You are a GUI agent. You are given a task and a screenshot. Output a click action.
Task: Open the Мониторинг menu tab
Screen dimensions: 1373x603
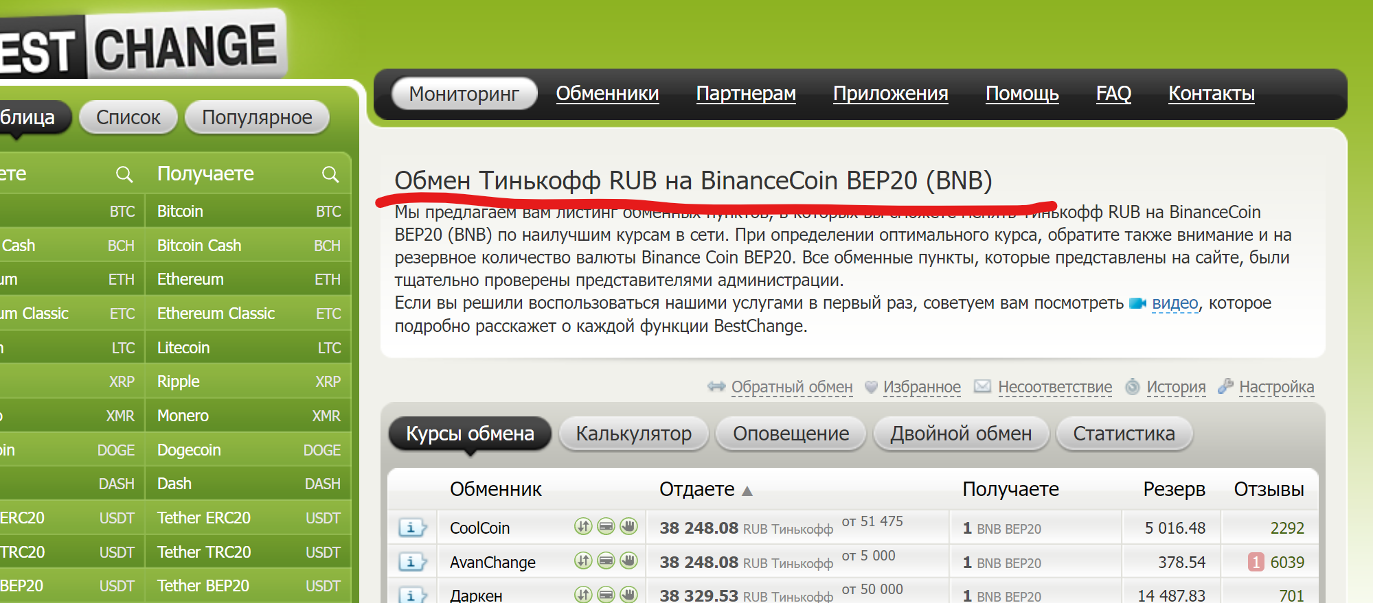tap(464, 93)
